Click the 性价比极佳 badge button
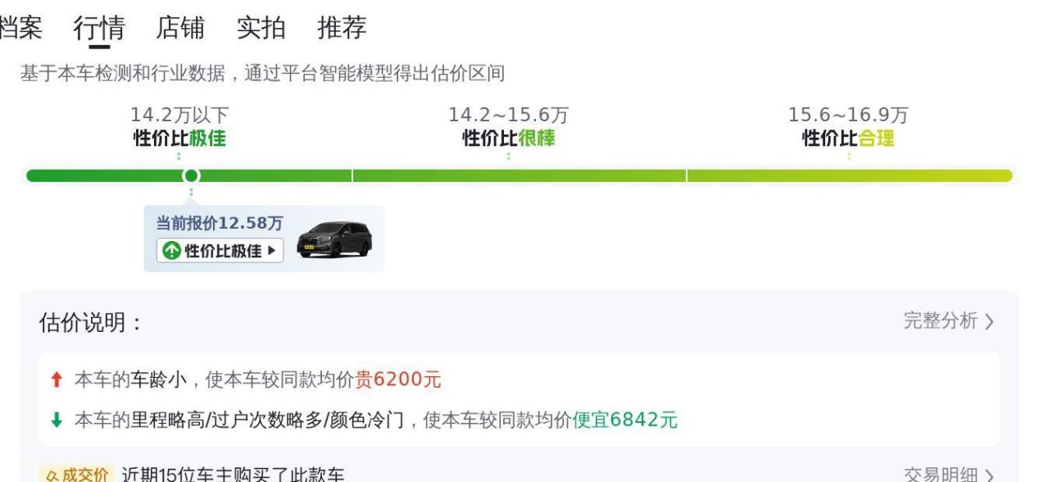This screenshot has height=482, width=1039. pos(220,251)
